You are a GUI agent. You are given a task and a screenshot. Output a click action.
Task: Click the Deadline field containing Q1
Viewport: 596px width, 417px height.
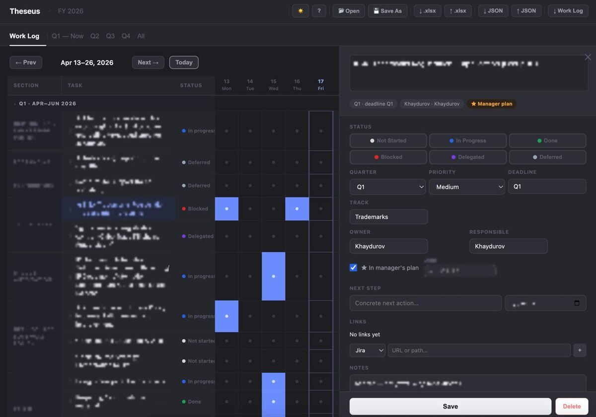(547, 187)
